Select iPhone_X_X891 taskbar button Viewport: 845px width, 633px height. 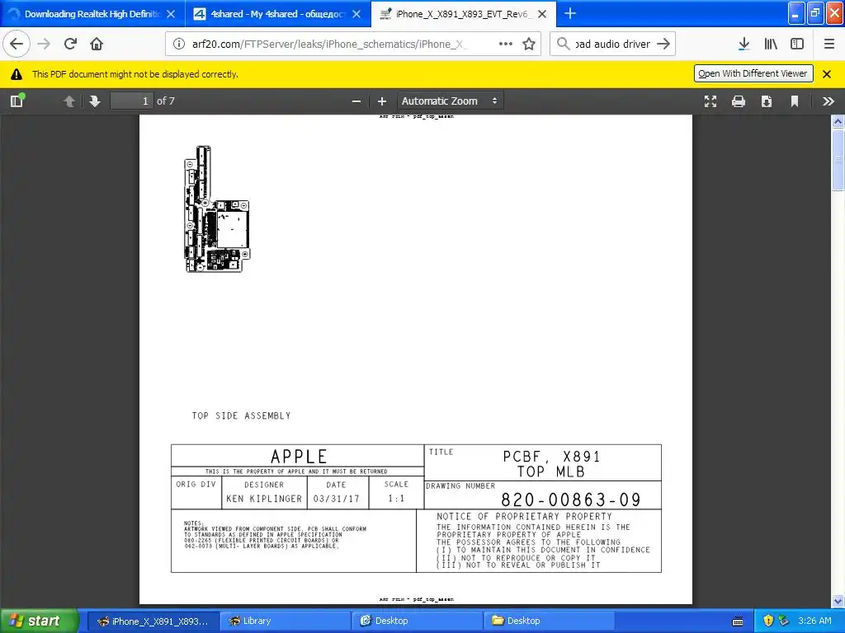(153, 621)
